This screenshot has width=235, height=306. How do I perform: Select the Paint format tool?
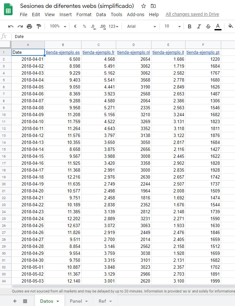[39, 26]
